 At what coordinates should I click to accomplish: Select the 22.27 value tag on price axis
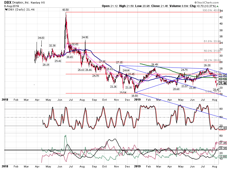223,80
